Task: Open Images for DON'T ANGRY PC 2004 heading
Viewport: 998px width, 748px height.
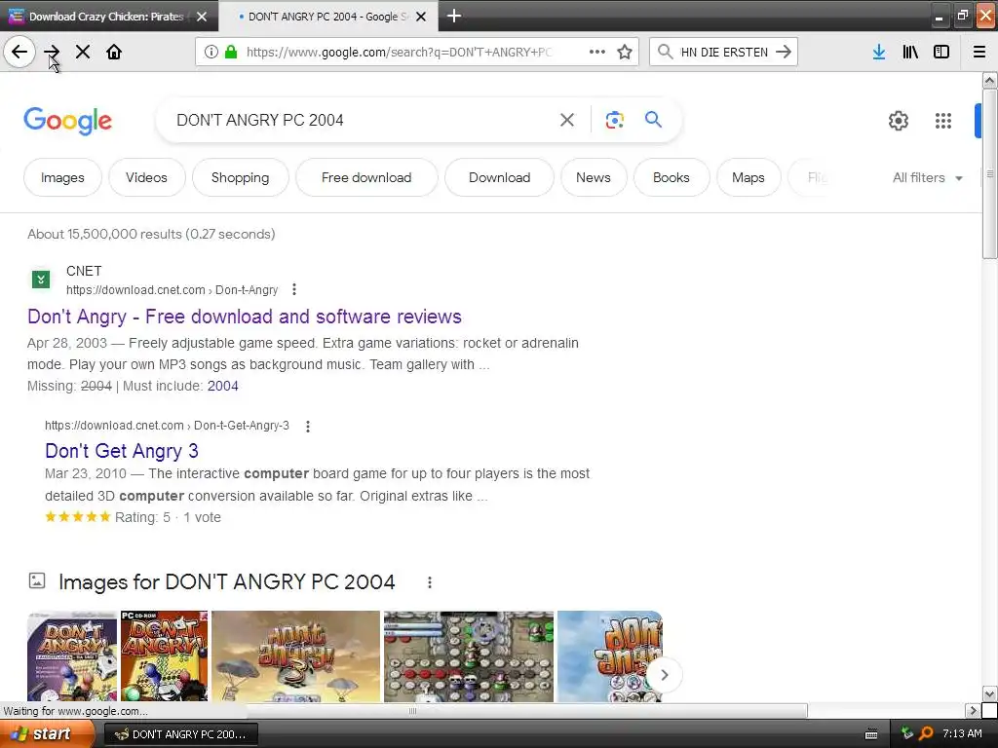Action: 226,582
